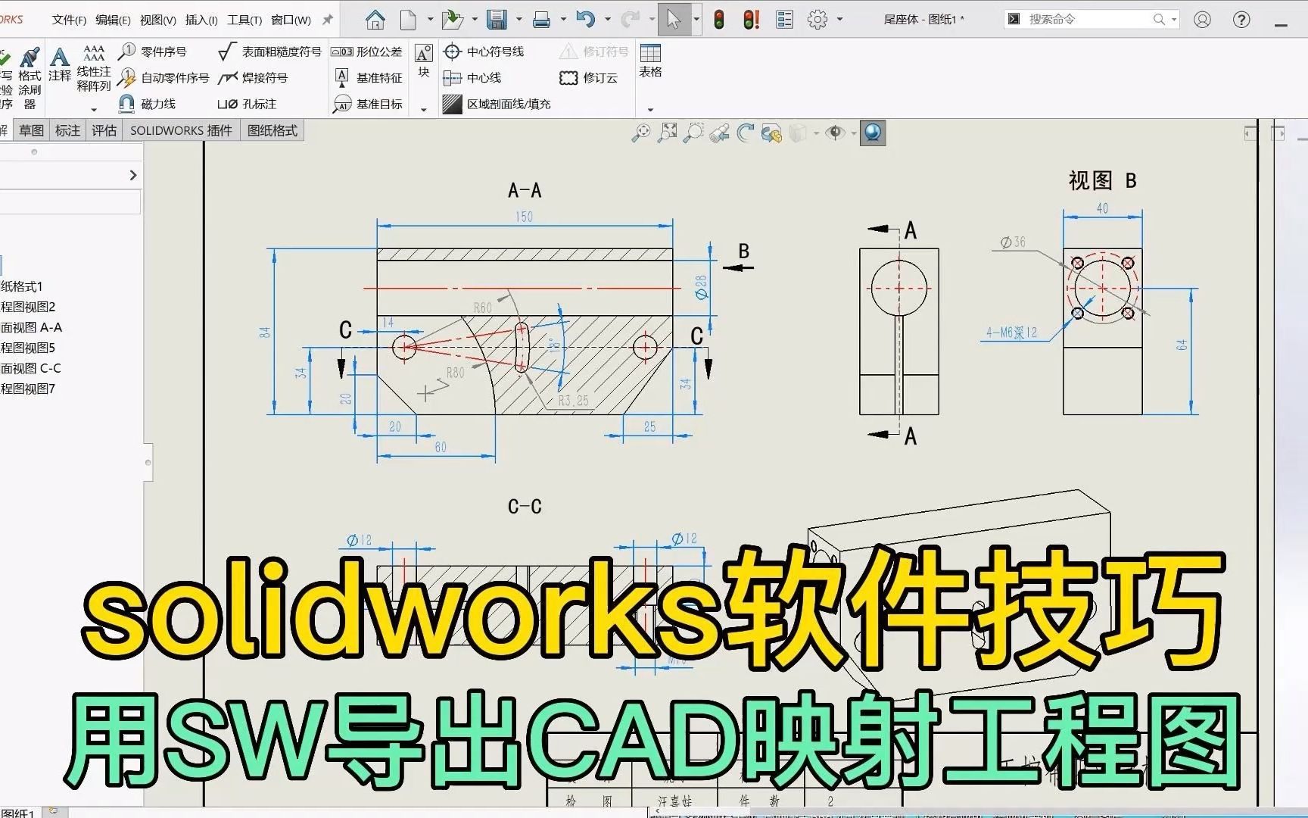Expand the Print dropdown arrow
The width and height of the screenshot is (1308, 818).
click(563, 20)
